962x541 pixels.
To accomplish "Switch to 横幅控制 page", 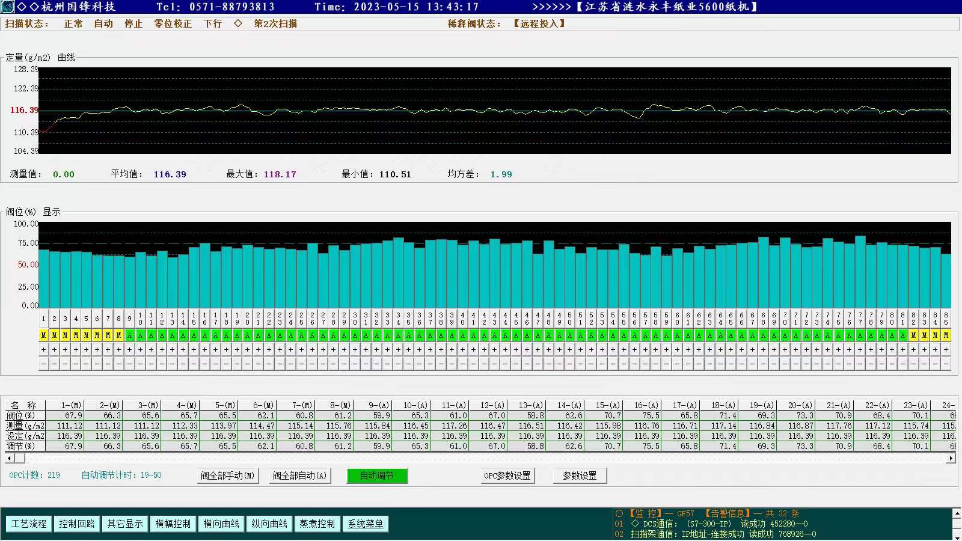I will click(x=173, y=524).
